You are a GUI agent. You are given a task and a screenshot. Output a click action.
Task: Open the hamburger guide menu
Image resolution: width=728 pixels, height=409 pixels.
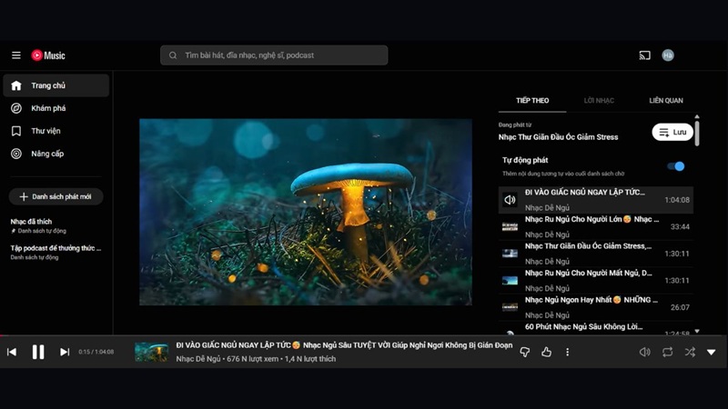click(x=15, y=55)
